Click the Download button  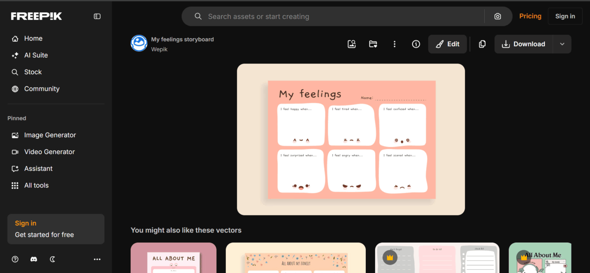point(523,44)
